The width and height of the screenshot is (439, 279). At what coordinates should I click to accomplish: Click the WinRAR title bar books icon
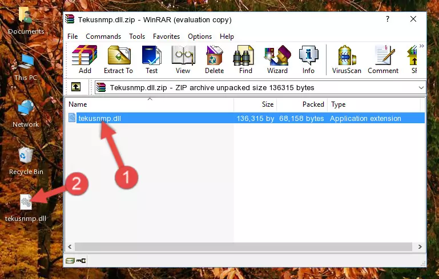(70, 19)
